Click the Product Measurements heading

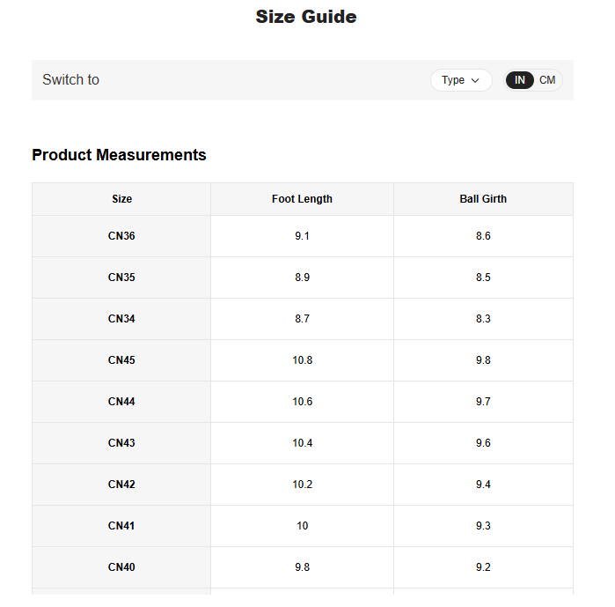coord(119,155)
